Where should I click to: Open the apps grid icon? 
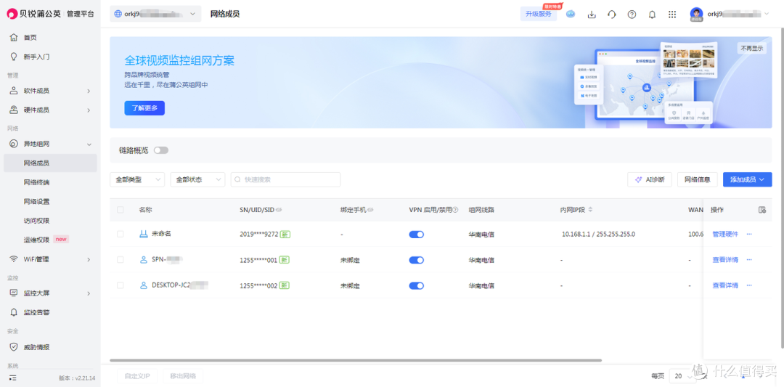(672, 15)
